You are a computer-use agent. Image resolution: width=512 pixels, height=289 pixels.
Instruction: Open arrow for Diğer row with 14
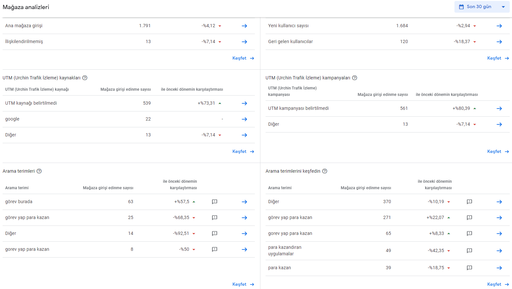click(244, 234)
